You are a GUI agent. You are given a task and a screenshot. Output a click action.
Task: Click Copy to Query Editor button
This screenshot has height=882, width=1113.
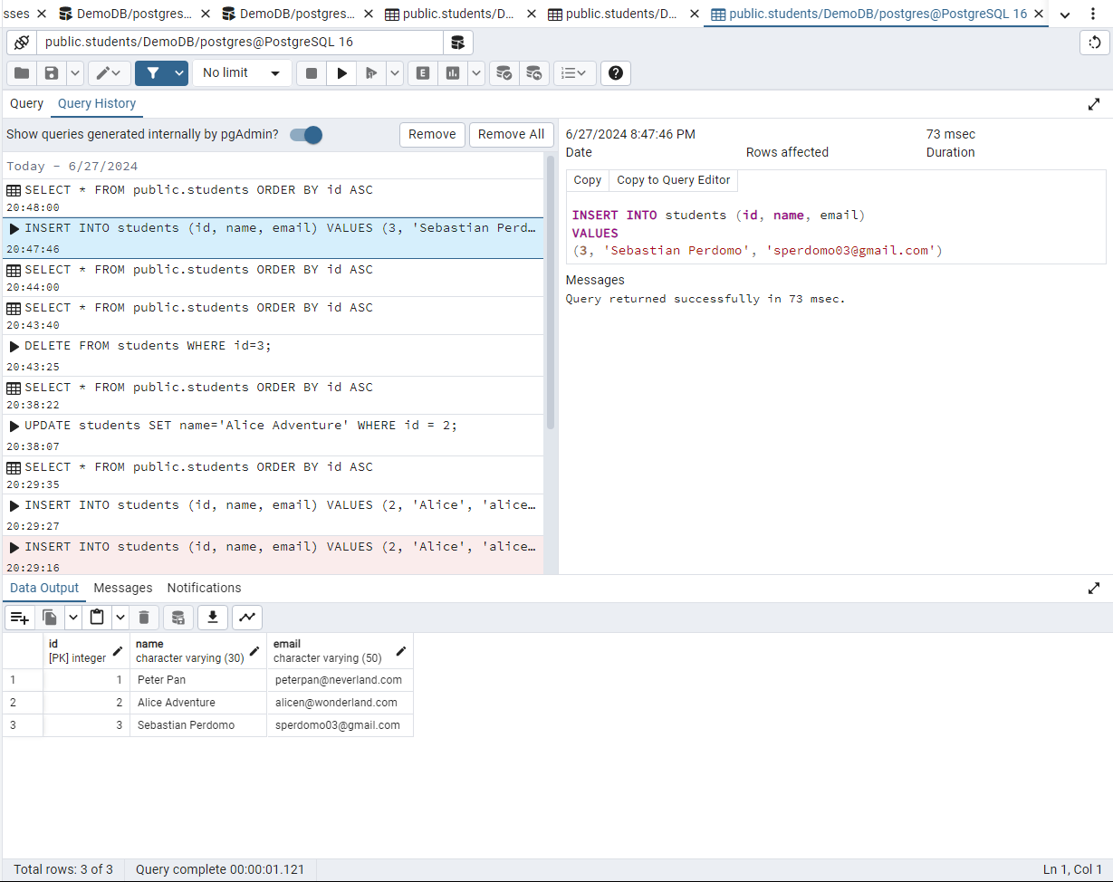673,180
